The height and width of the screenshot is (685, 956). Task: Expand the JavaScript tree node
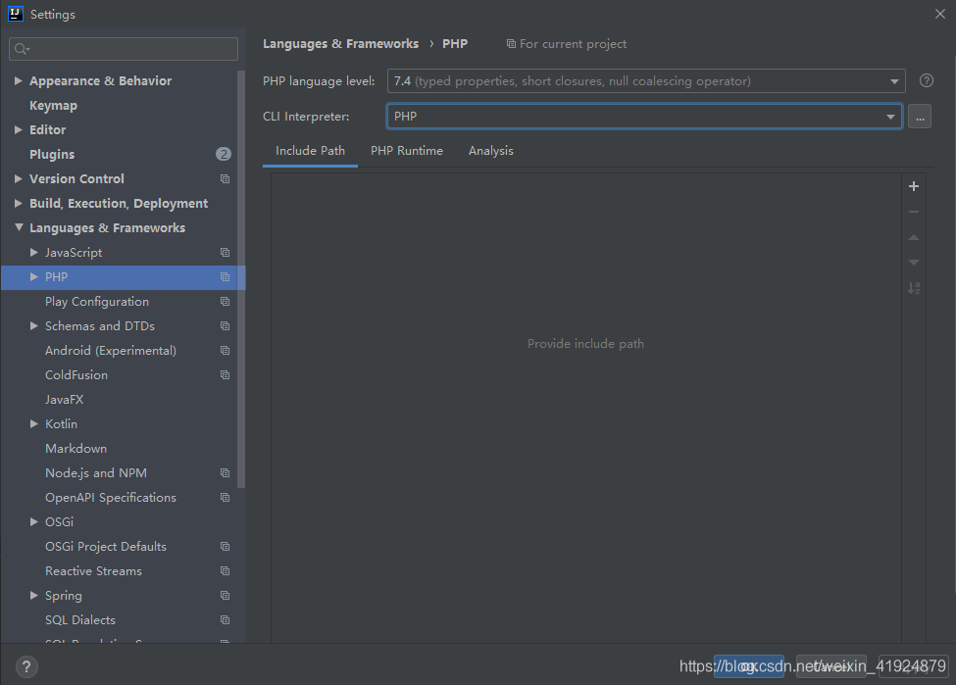[34, 252]
